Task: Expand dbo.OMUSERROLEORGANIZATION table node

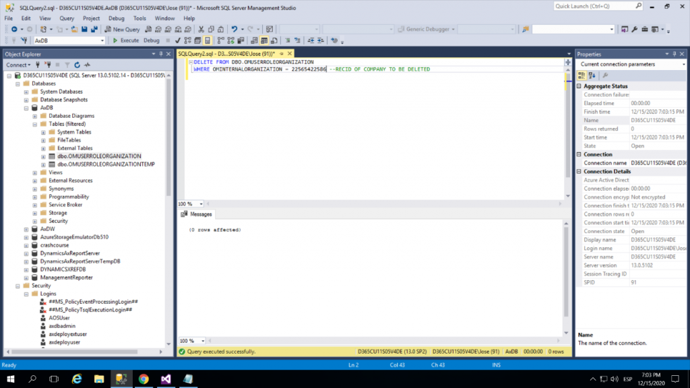Action: 43,156
